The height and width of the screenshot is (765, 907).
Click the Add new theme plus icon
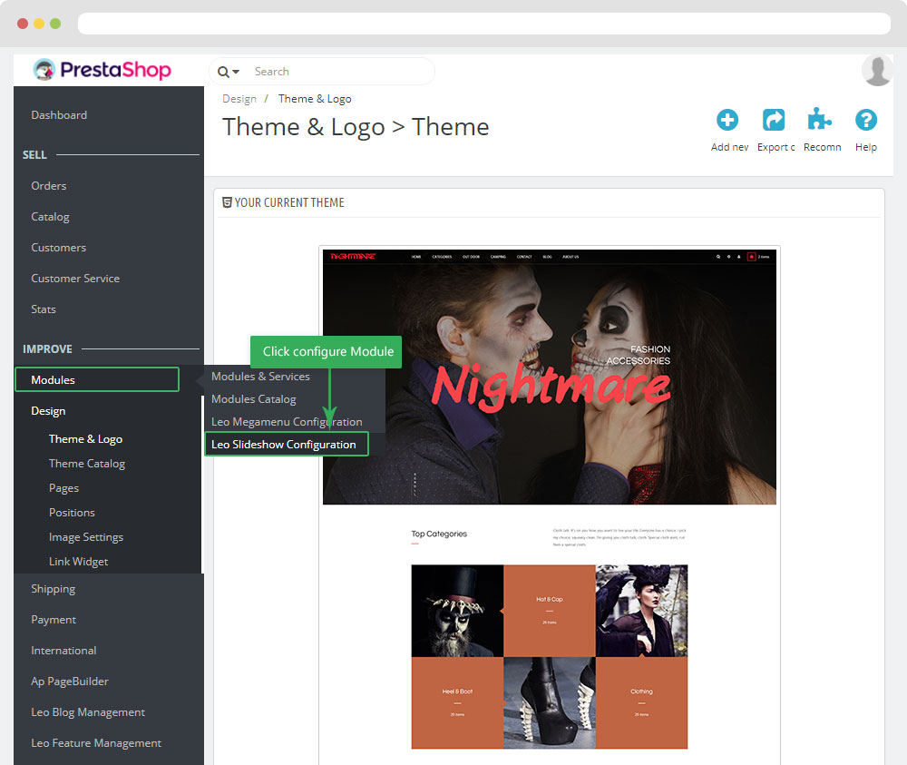click(727, 120)
